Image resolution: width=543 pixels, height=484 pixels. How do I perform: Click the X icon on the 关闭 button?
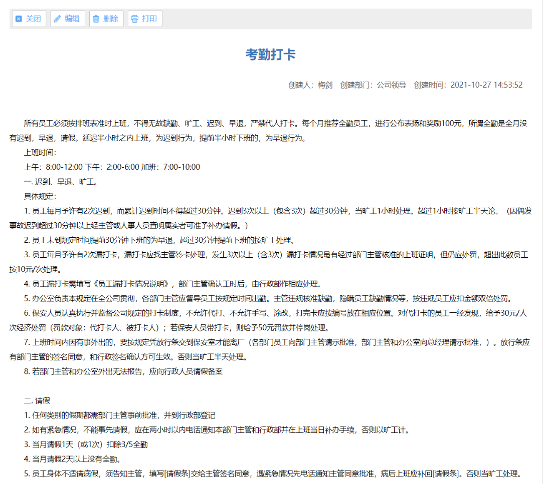tap(19, 19)
